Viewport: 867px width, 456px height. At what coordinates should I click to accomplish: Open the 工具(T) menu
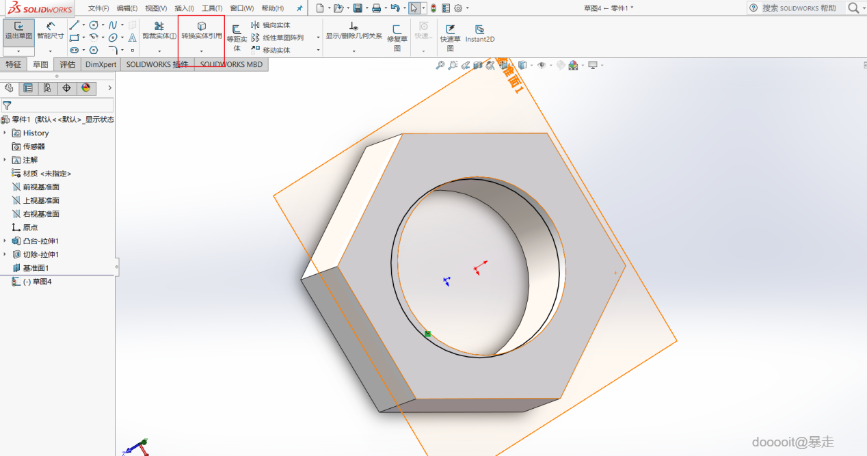click(x=212, y=8)
